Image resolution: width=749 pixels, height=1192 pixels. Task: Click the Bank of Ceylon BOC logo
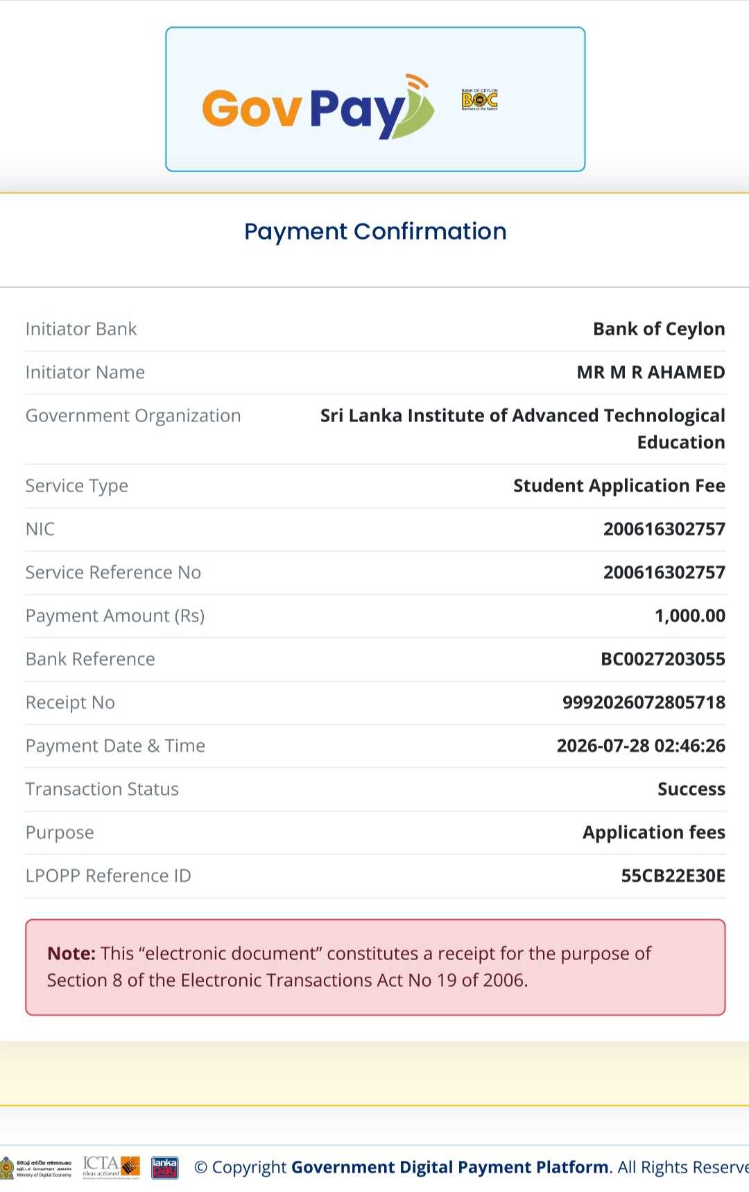[x=479, y=100]
